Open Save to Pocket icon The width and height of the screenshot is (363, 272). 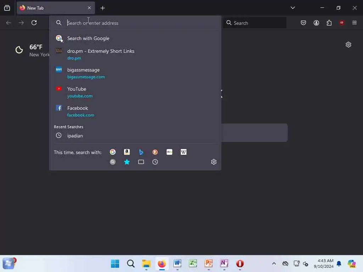303,23
